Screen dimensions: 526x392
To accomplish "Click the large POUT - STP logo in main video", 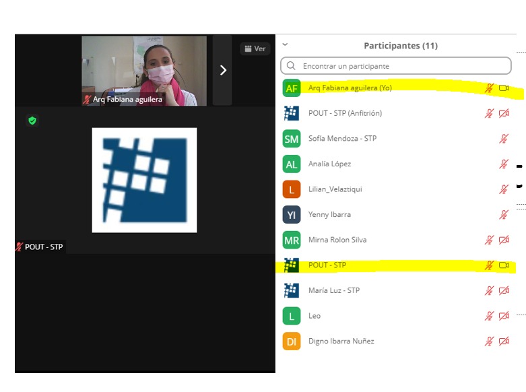I will click(145, 181).
